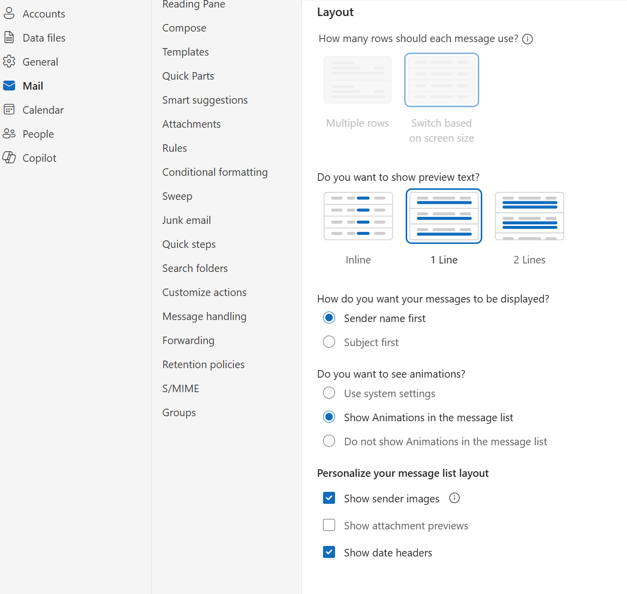Screen dimensions: 627x594
Task: Click the info icon next to the rows question
Action: coord(527,39)
